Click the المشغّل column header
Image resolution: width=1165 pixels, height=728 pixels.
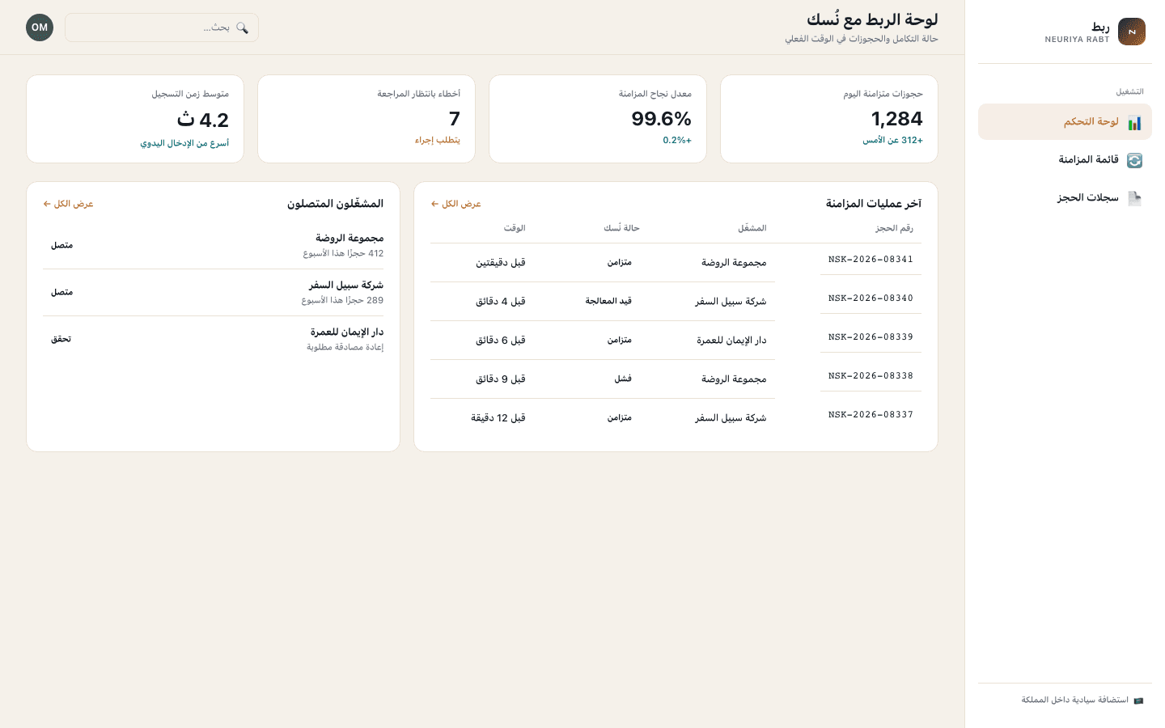752,228
